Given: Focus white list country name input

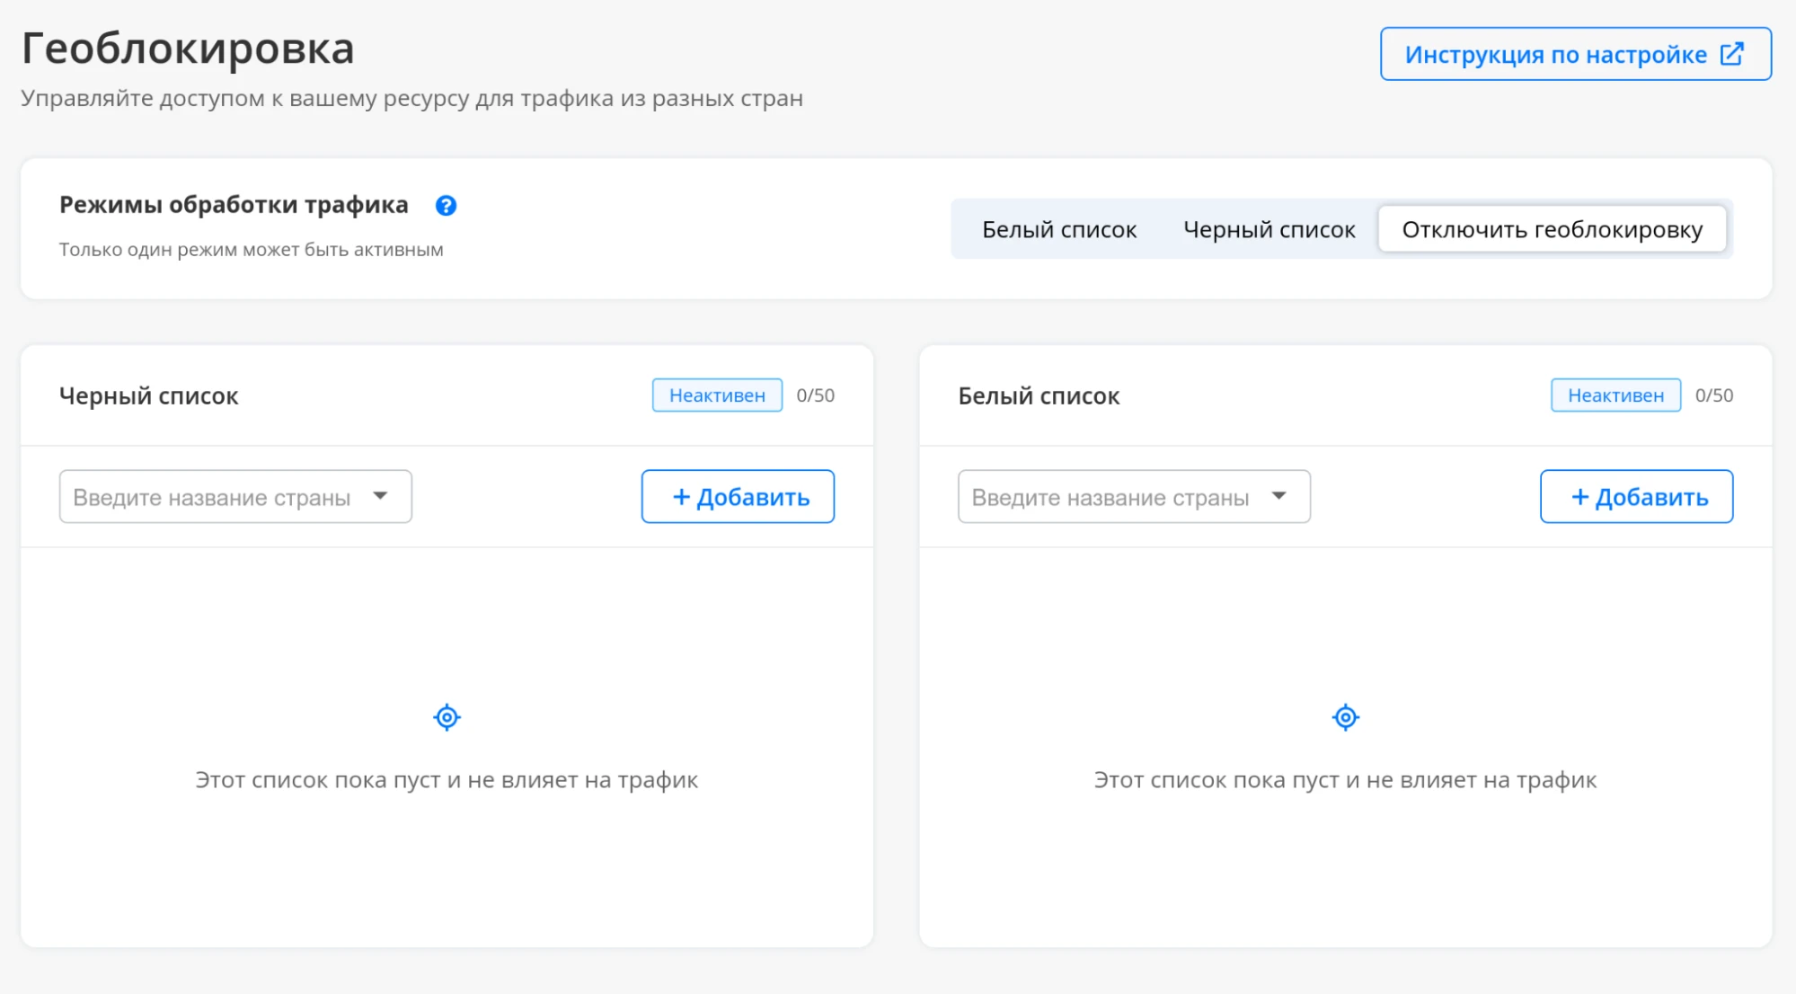Looking at the screenshot, I should click(1110, 497).
